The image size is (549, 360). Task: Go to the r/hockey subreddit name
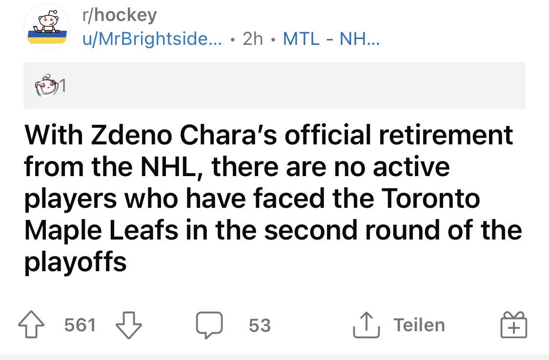click(x=120, y=15)
